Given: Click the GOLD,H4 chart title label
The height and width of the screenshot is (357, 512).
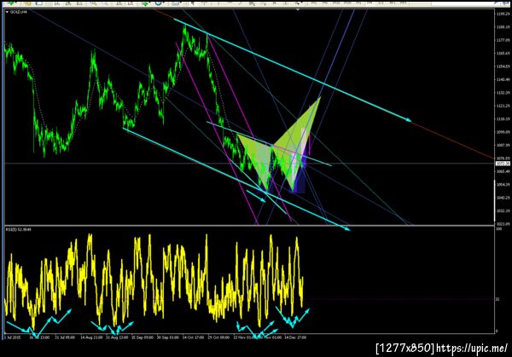Looking at the screenshot, I should (x=19, y=12).
